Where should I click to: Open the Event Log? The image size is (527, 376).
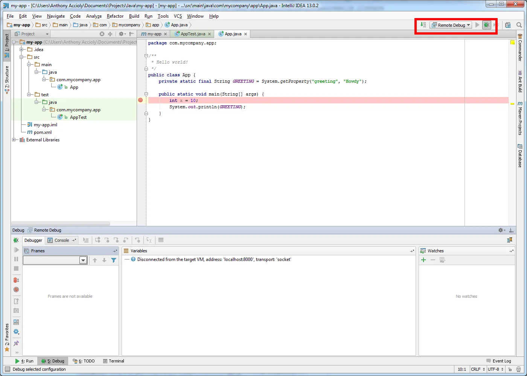499,361
